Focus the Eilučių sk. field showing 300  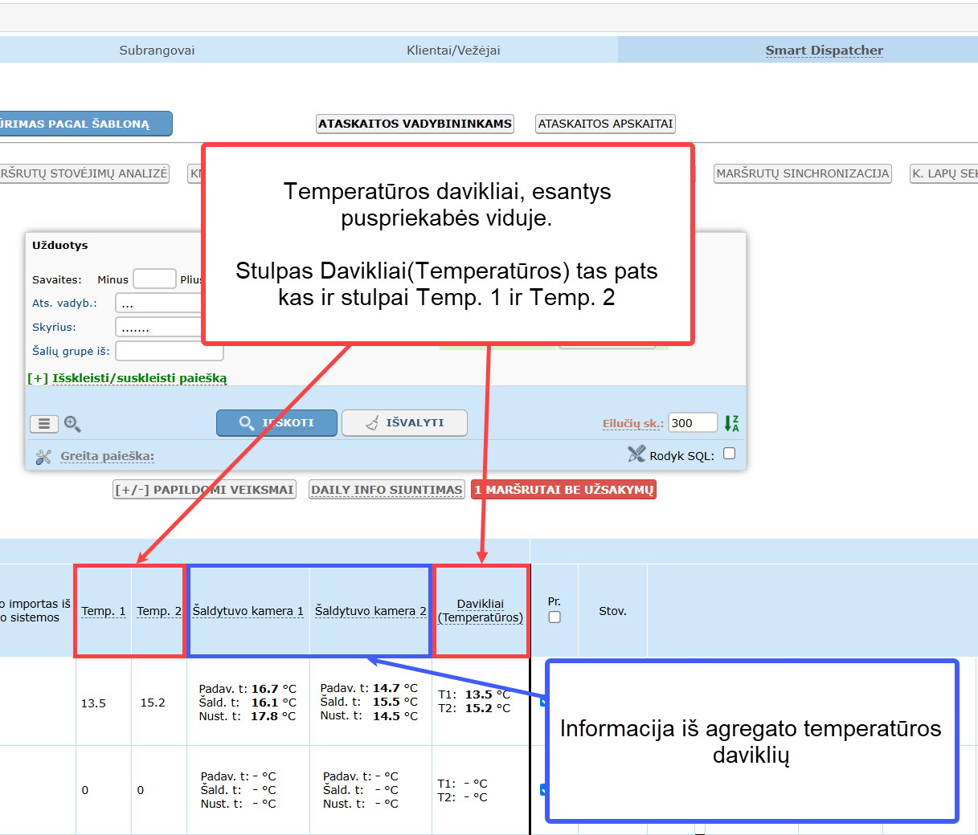[693, 423]
